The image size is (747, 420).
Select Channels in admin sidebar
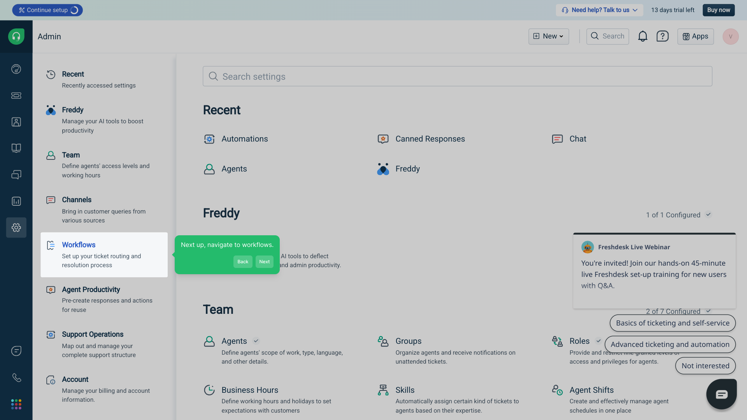point(77,200)
